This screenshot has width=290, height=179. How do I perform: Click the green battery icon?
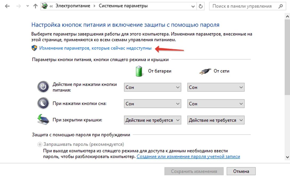point(139,71)
